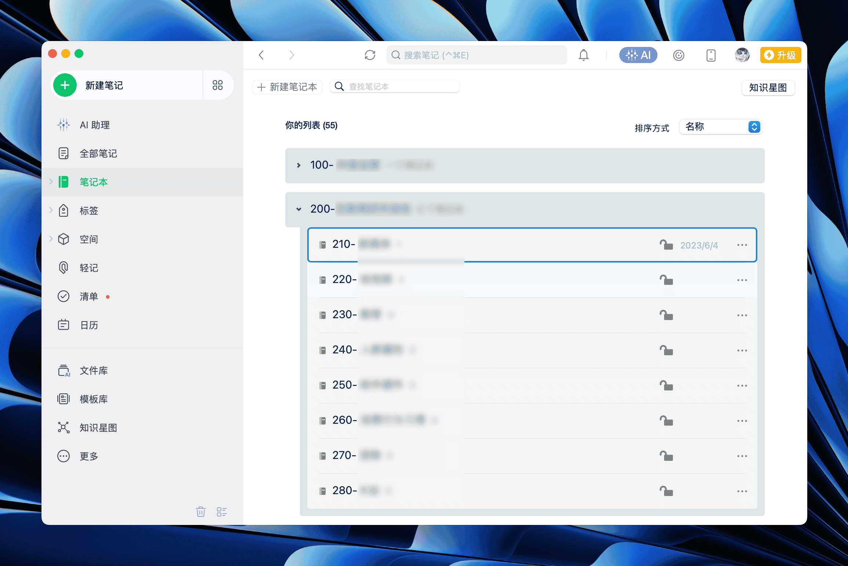
Task: Open the more options dots on 230- row
Action: click(x=742, y=315)
